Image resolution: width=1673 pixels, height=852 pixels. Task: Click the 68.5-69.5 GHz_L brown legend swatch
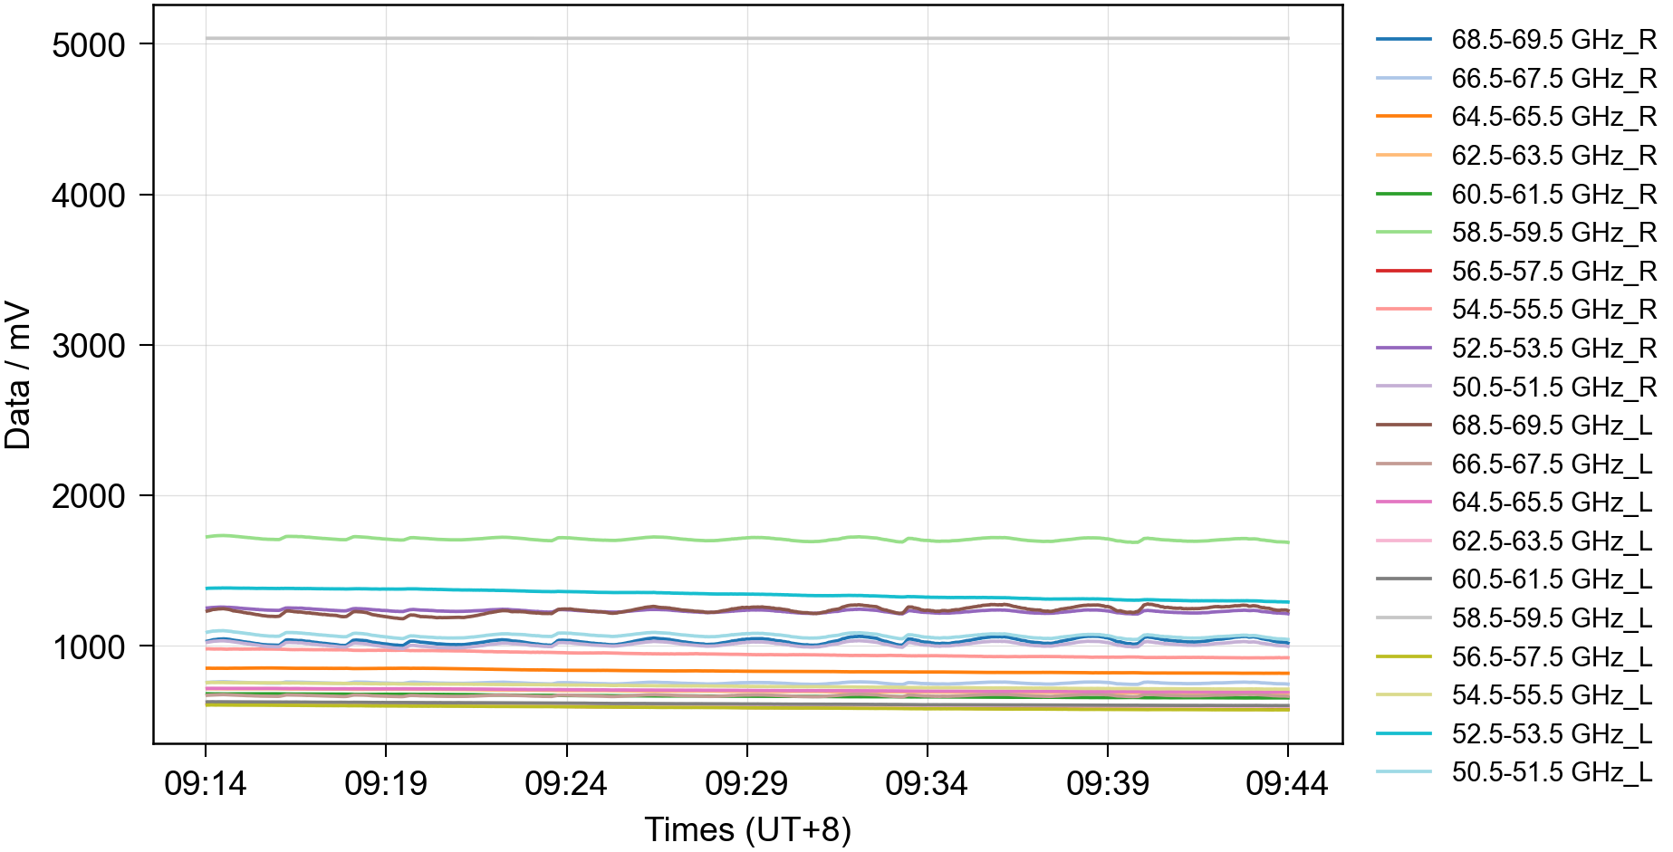click(x=1403, y=426)
